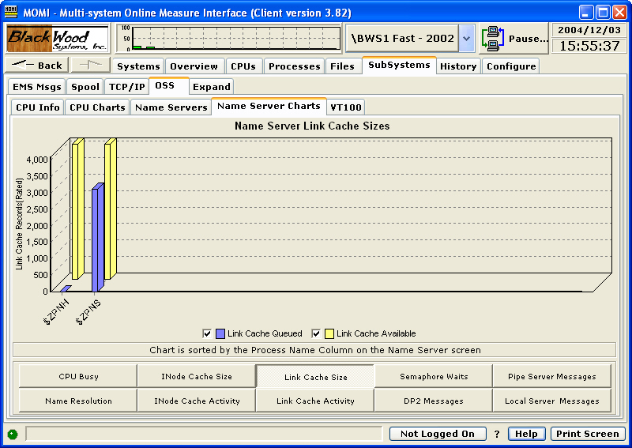Viewport: 632px width, 448px height.
Task: Click the yellow $ZPNS bar in chart
Action: [x=110, y=209]
